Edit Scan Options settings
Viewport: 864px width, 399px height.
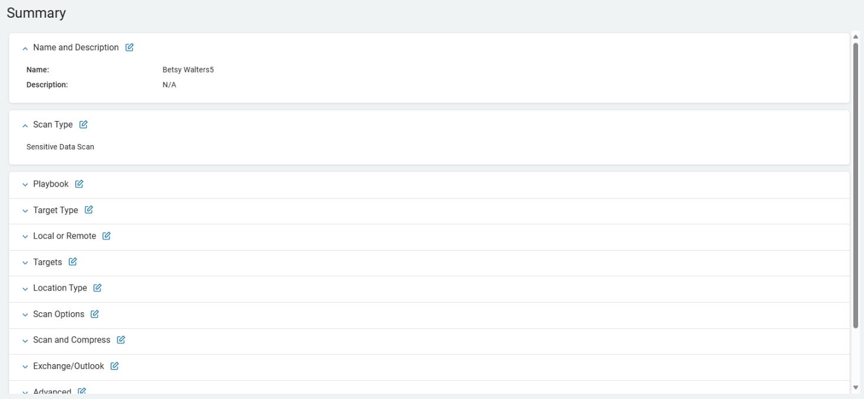click(94, 314)
